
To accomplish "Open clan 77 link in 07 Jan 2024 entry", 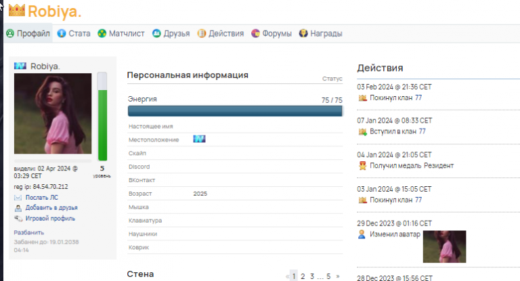I will click(422, 132).
